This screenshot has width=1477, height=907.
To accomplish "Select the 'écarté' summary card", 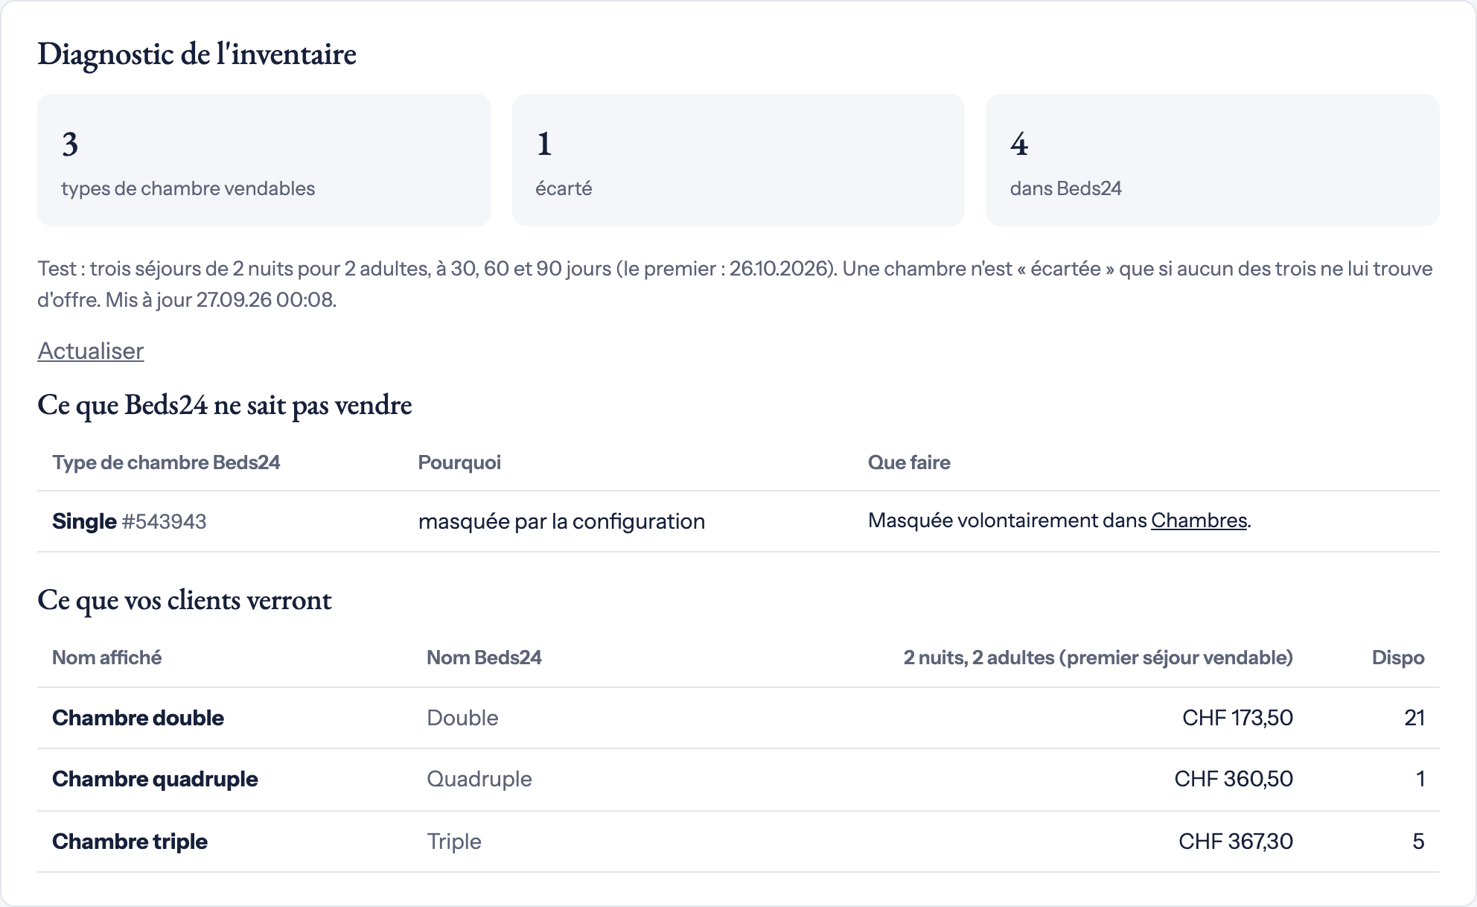I will [738, 160].
